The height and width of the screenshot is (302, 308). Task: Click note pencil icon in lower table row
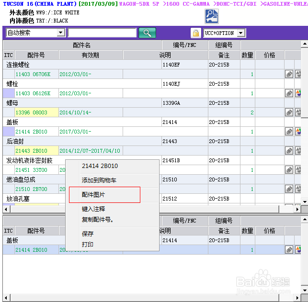(289, 250)
